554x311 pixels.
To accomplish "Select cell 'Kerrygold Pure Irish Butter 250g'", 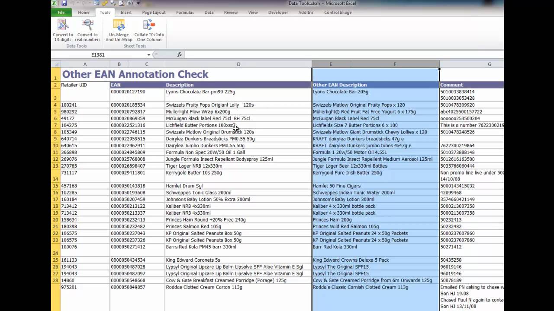I will click(376, 176).
